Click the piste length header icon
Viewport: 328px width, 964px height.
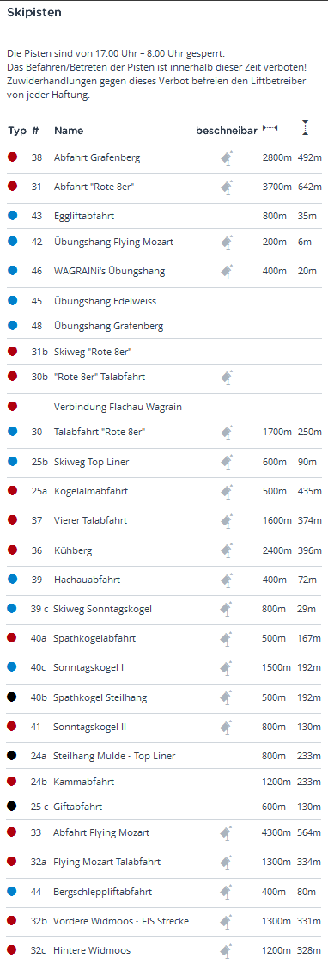pyautogui.click(x=270, y=128)
